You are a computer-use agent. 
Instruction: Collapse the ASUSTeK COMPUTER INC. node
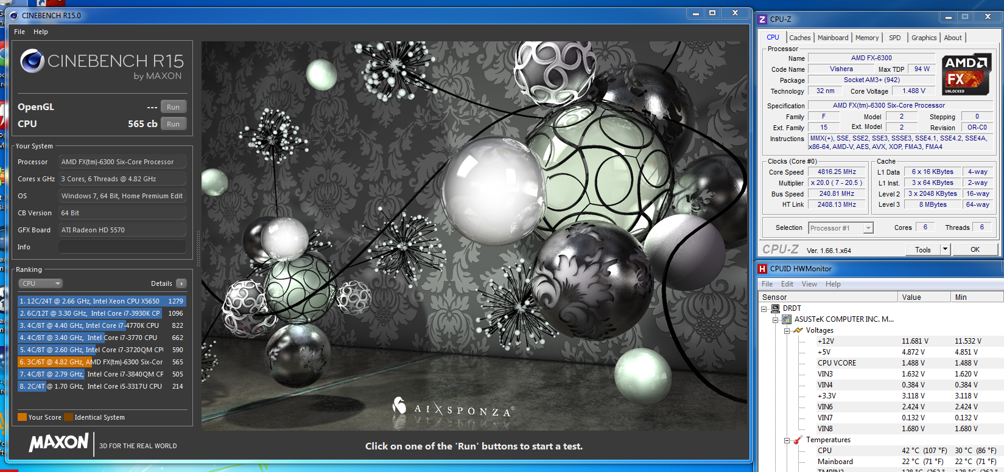click(775, 320)
